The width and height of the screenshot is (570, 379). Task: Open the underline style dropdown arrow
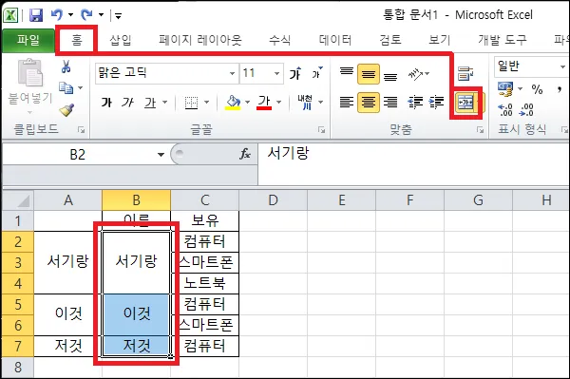pos(164,103)
